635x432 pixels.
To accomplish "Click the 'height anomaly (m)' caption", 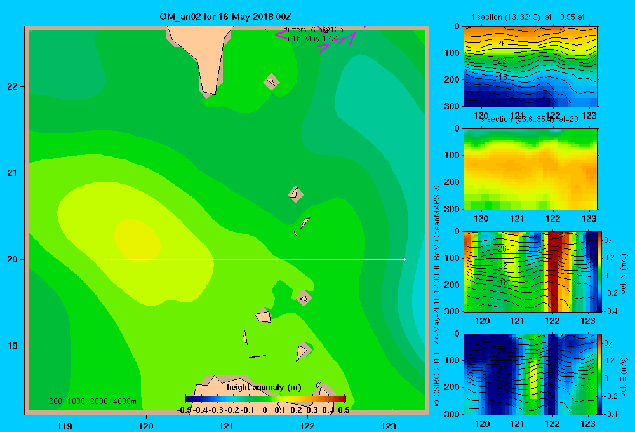I will [x=264, y=388].
